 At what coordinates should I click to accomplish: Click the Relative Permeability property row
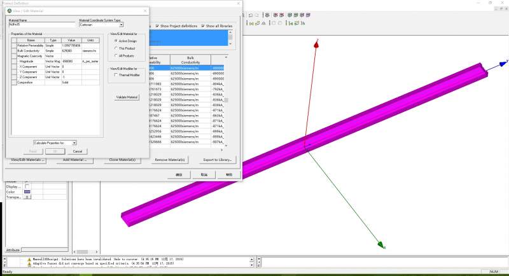(x=55, y=46)
